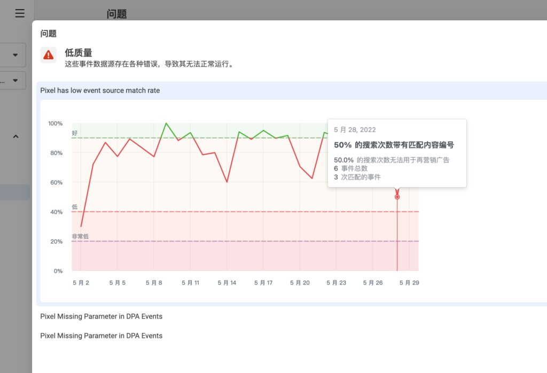This screenshot has height=373, width=547.
Task: Switch to the 问题 header tab
Action: click(116, 13)
